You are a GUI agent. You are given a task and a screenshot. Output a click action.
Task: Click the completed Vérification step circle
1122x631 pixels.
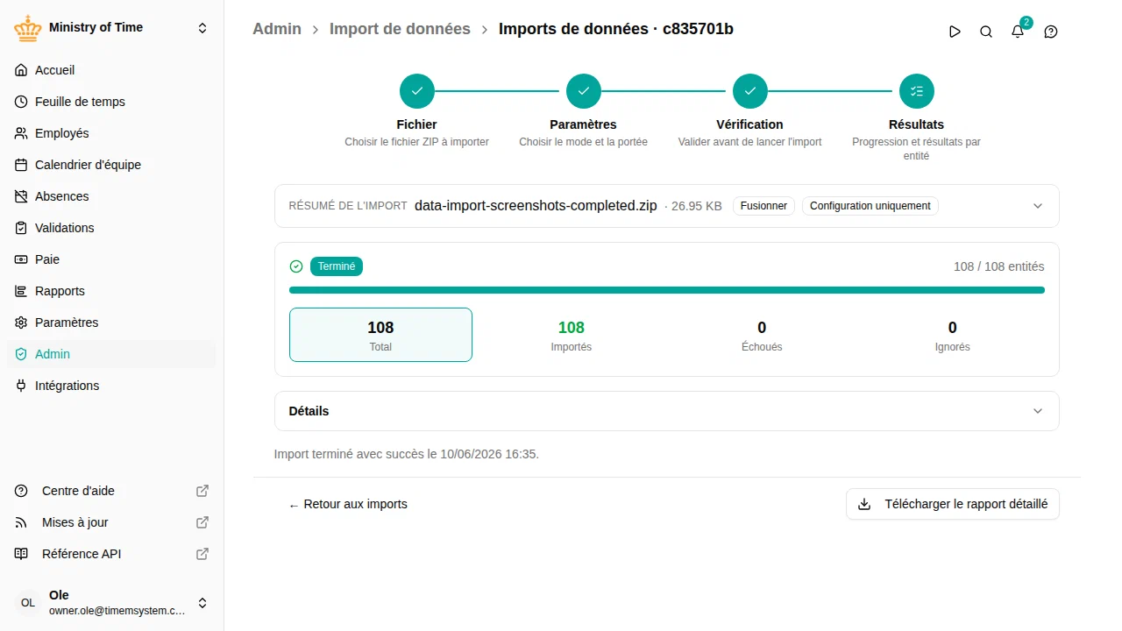tap(750, 91)
